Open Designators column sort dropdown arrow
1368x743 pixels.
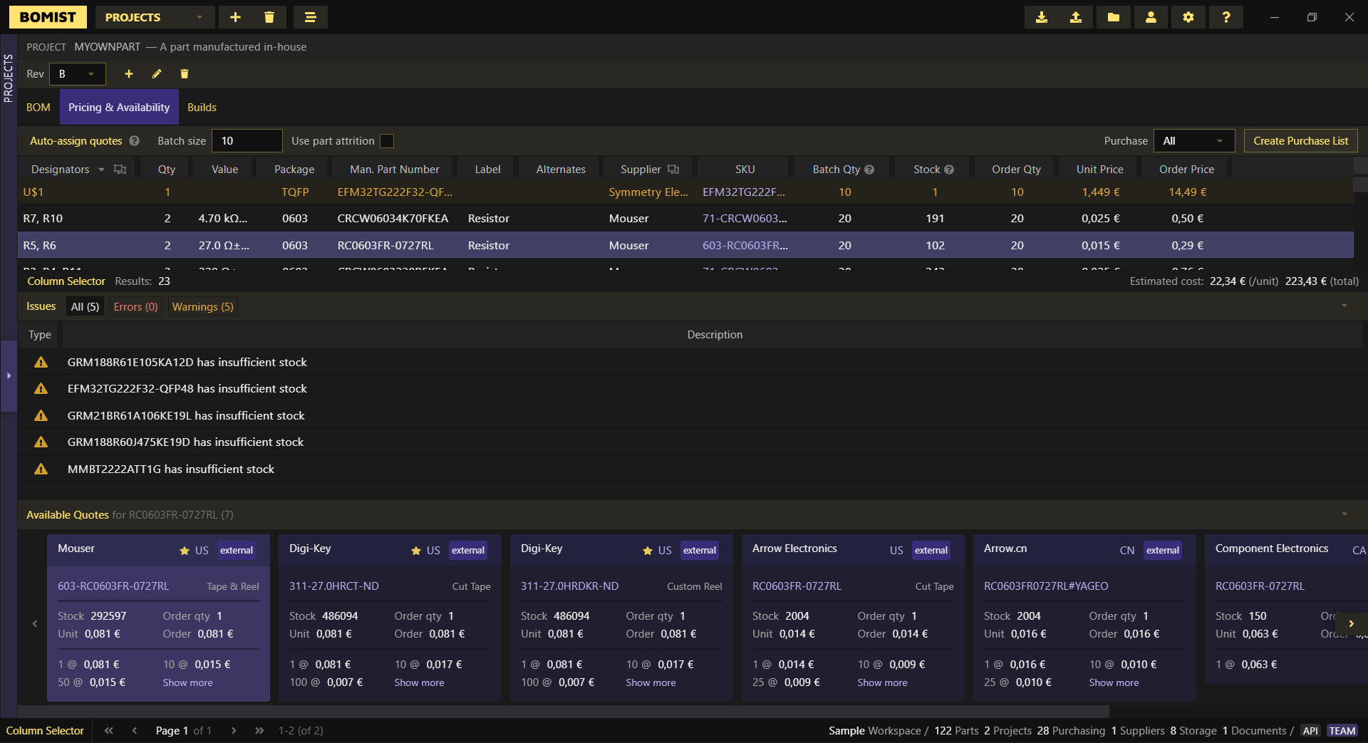101,170
